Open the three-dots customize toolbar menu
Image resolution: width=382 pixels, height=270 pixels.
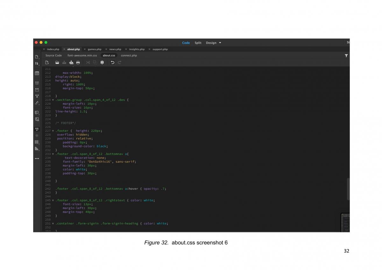click(37, 159)
